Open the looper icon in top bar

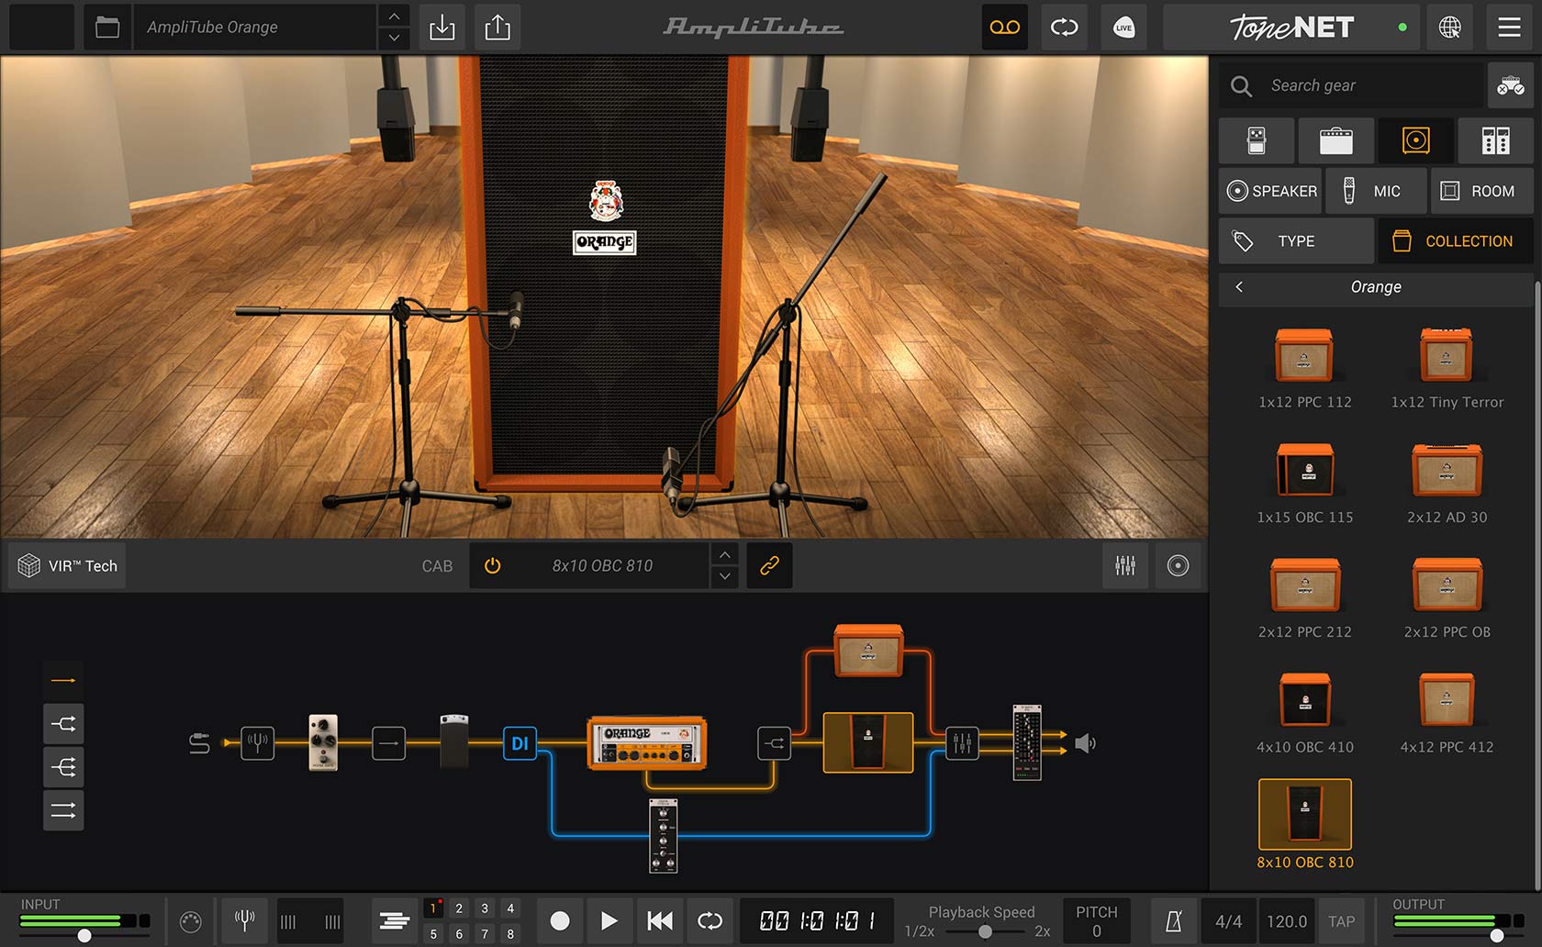click(1064, 28)
